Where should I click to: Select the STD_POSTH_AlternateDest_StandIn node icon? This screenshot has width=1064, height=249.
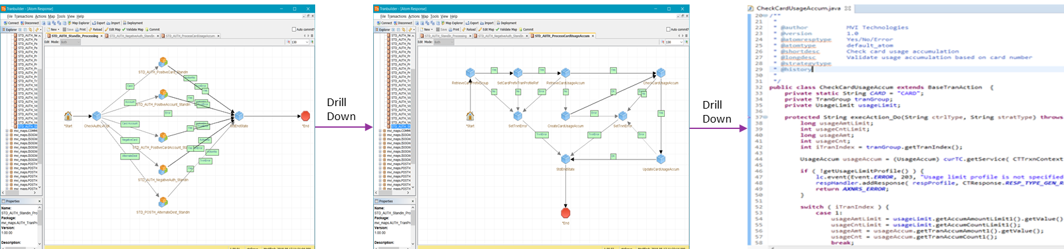click(x=163, y=202)
